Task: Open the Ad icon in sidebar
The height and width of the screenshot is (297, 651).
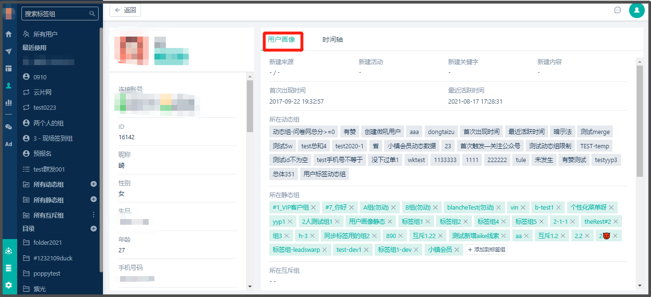Action: click(8, 144)
